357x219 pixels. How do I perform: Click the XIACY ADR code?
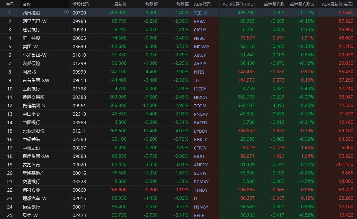click(x=200, y=55)
